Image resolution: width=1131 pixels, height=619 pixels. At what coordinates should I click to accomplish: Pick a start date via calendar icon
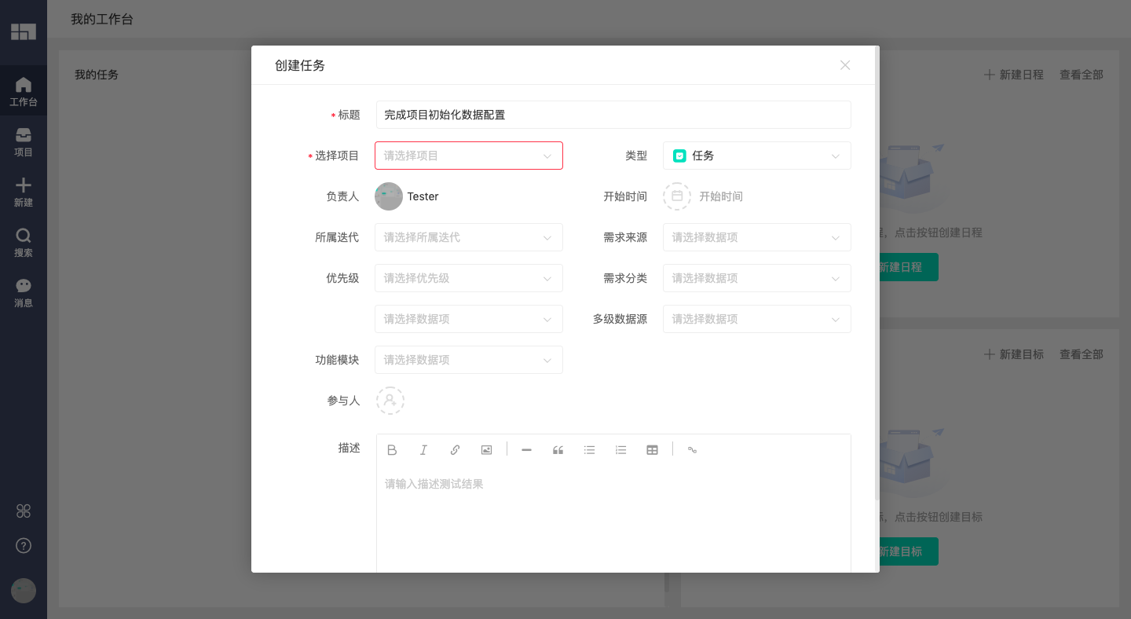pyautogui.click(x=676, y=196)
